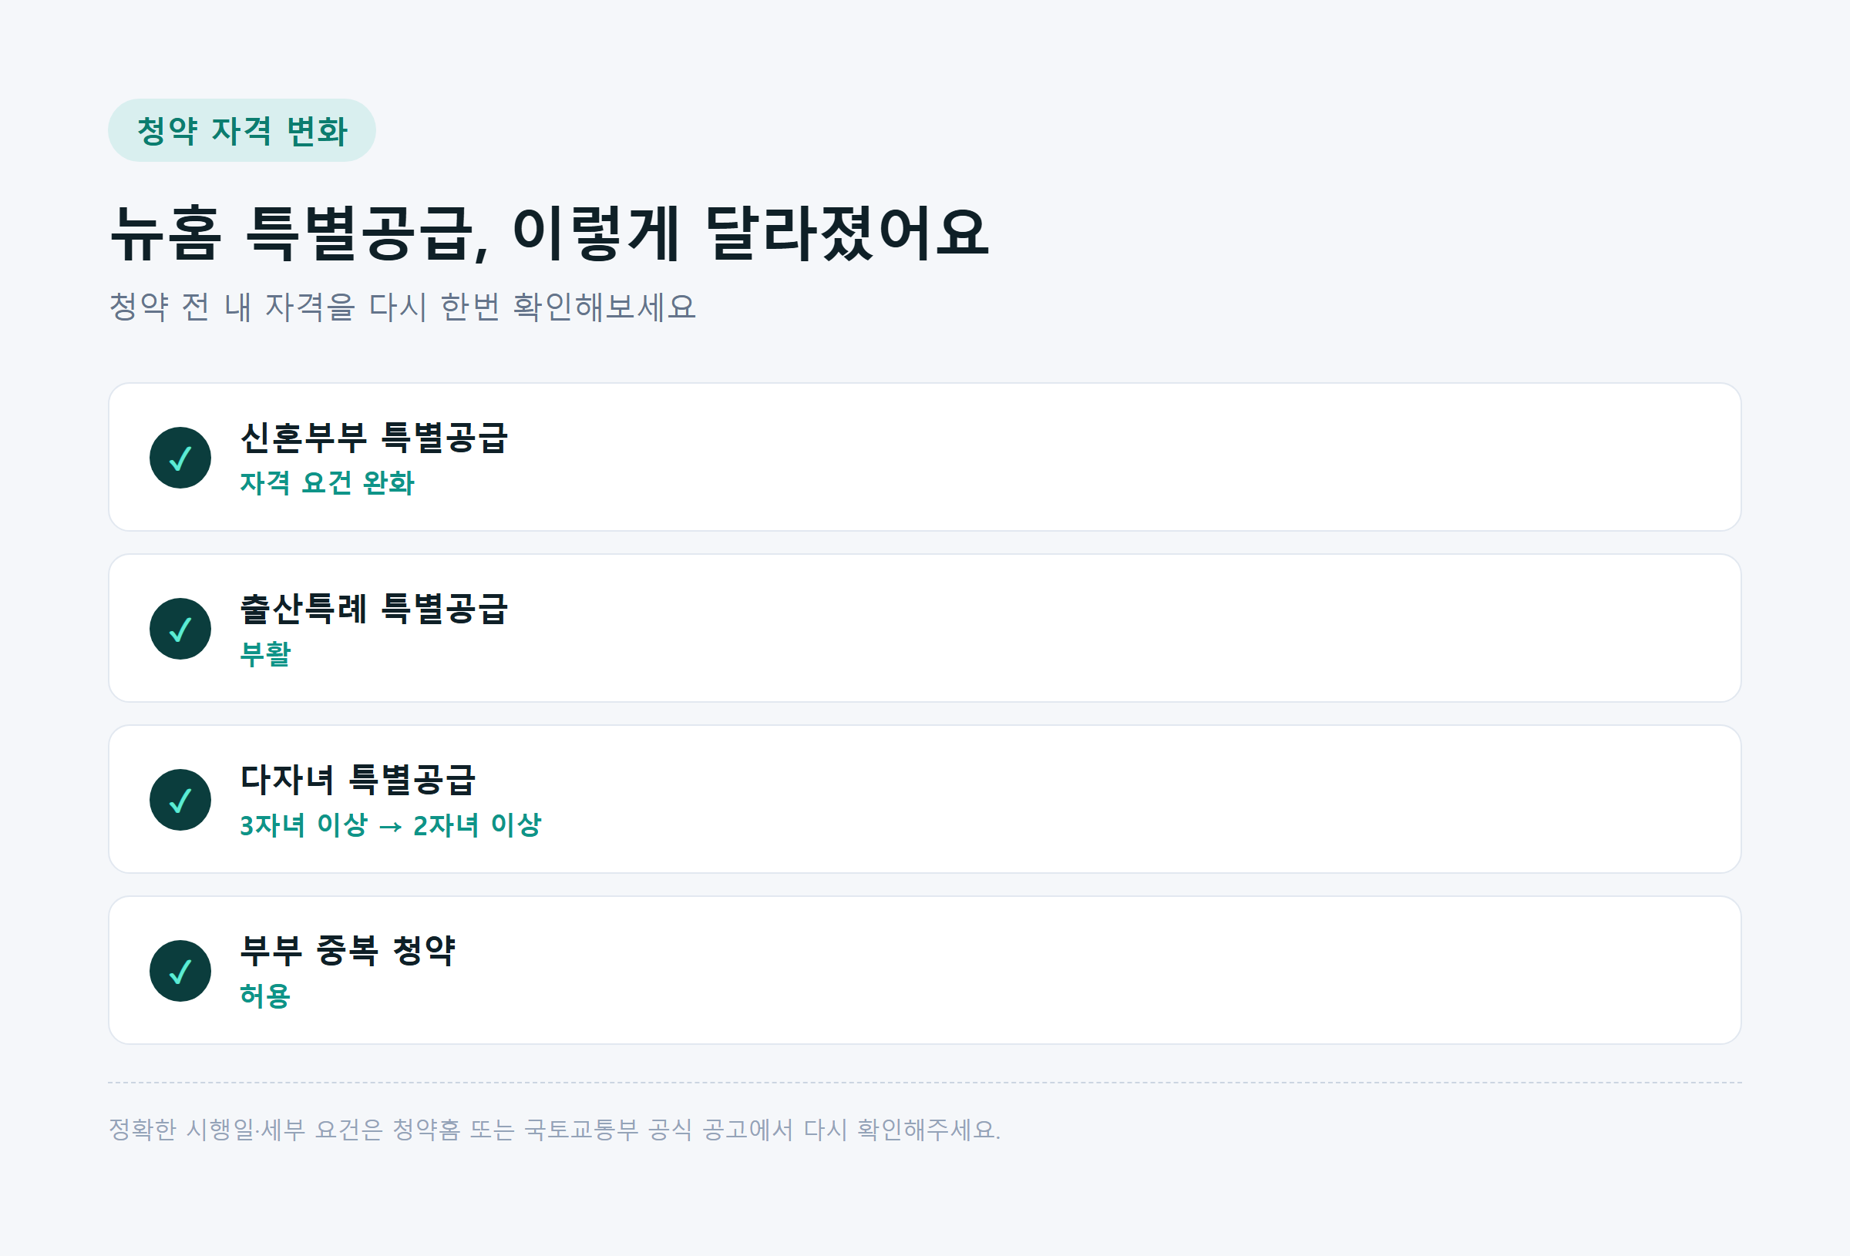1850x1256 pixels.
Task: Open the 출산특례 특별공급 card title
Action: (x=373, y=608)
